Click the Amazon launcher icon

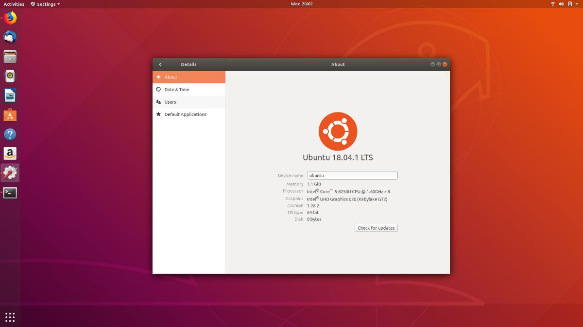[x=10, y=154]
